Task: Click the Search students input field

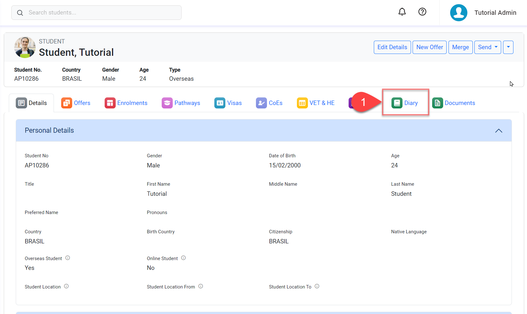Action: click(96, 13)
